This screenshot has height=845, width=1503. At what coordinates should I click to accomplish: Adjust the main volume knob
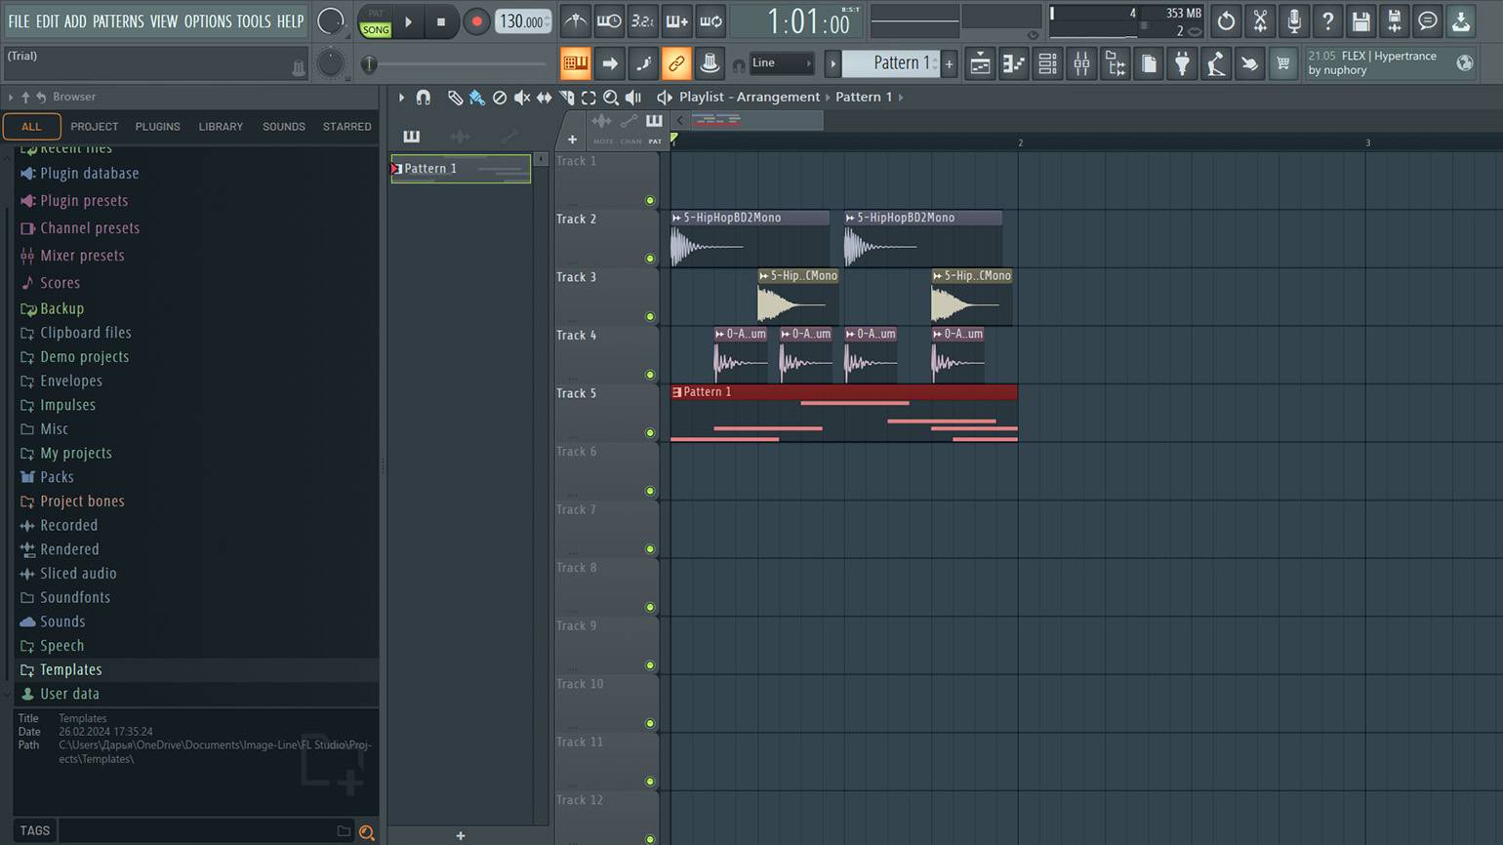[x=331, y=20]
